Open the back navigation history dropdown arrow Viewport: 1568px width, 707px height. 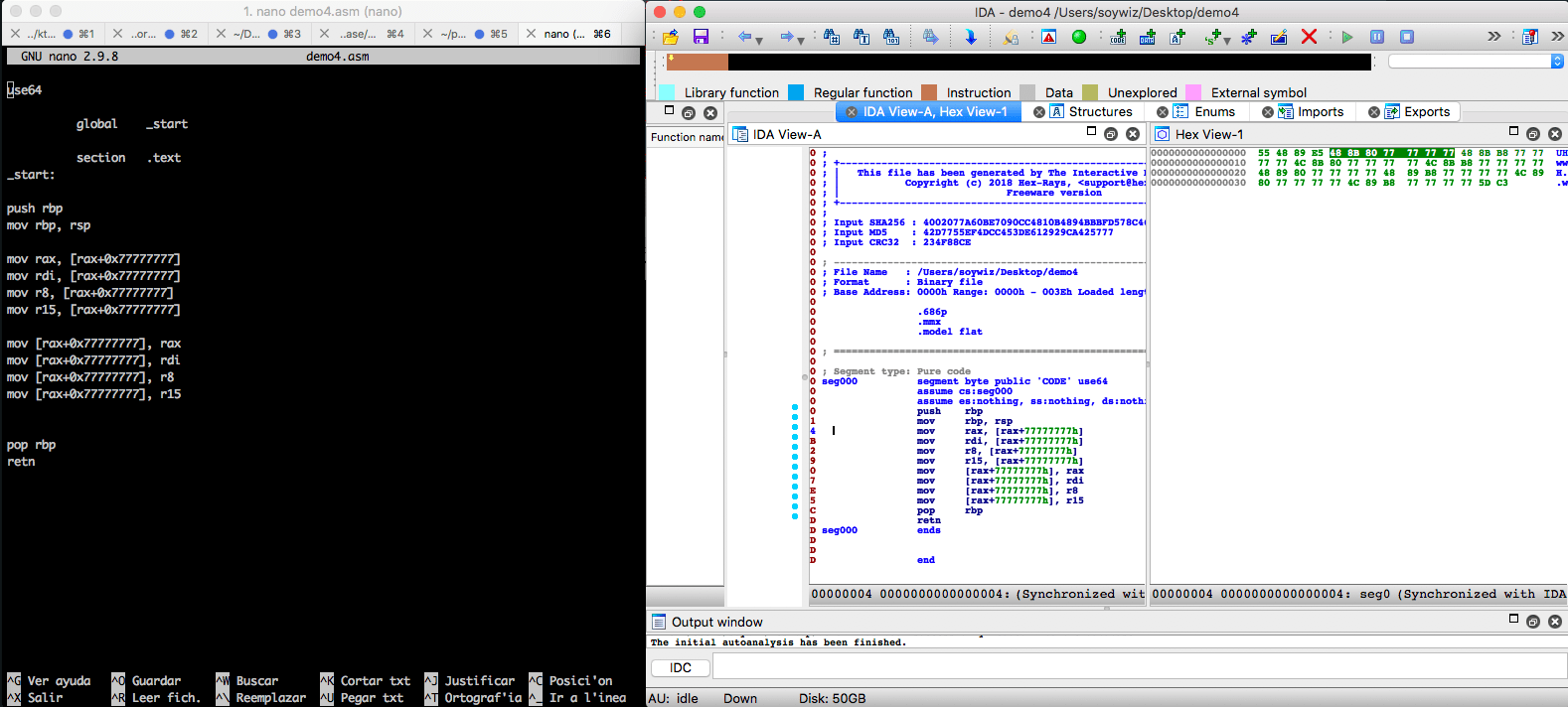click(x=759, y=41)
